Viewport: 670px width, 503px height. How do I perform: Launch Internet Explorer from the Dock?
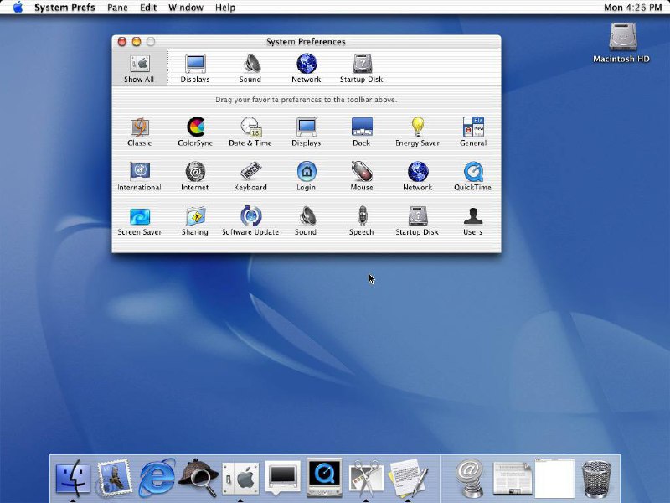point(157,478)
